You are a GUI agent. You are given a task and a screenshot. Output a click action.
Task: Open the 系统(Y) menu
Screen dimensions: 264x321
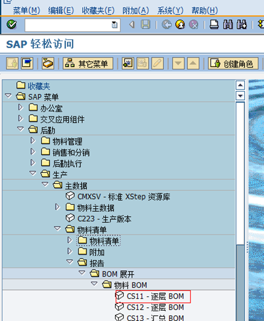pos(170,10)
